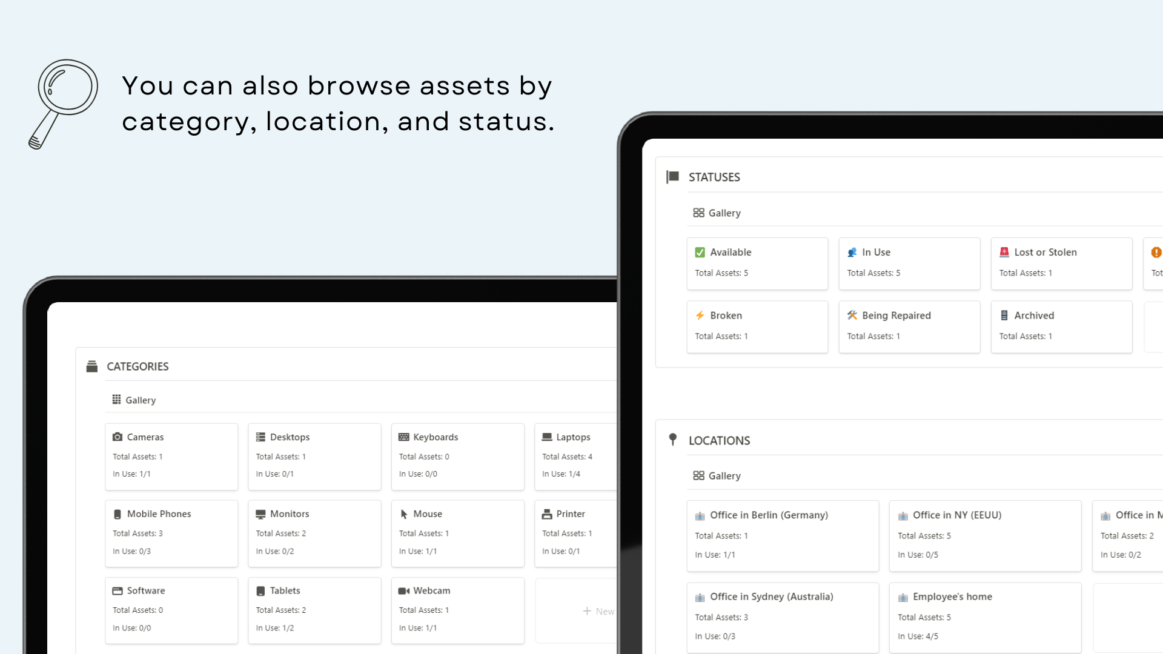The height and width of the screenshot is (654, 1163).
Task: Click the laptop icon on Laptops card
Action: [547, 437]
